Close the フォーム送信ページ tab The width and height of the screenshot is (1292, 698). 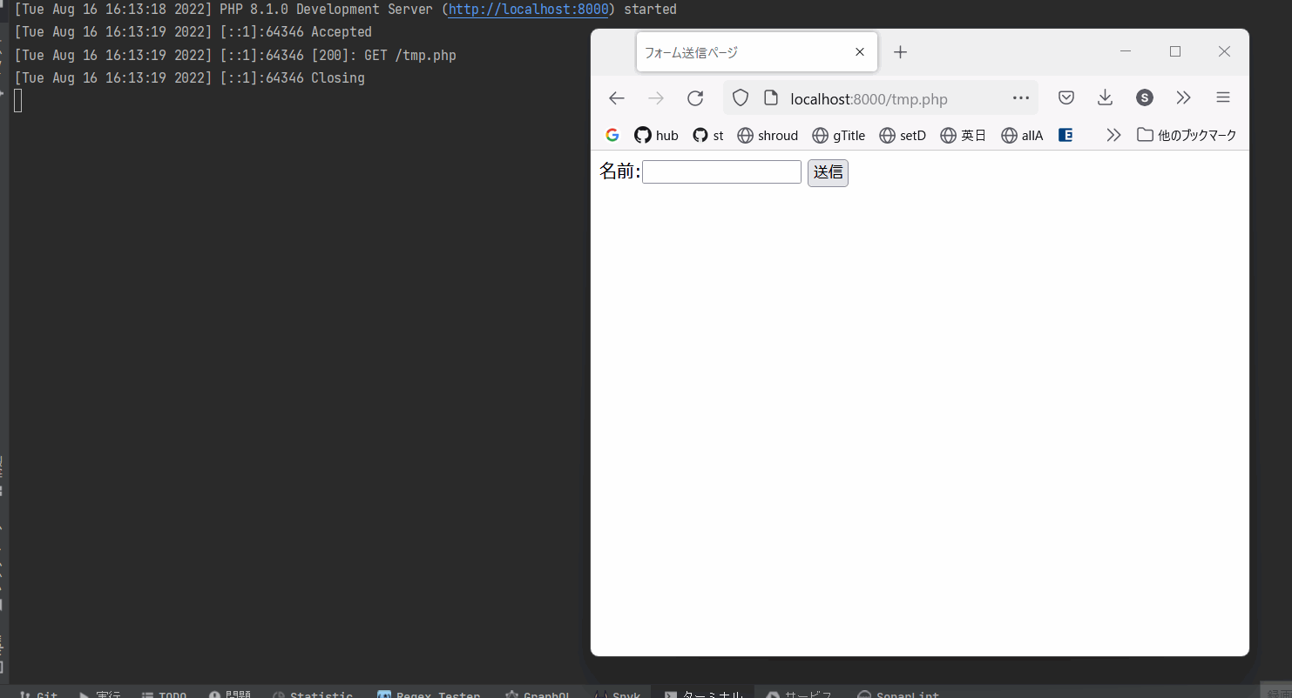point(860,52)
